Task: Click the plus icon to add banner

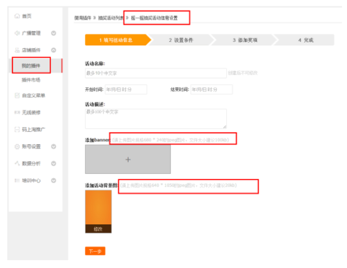Action: [x=128, y=160]
